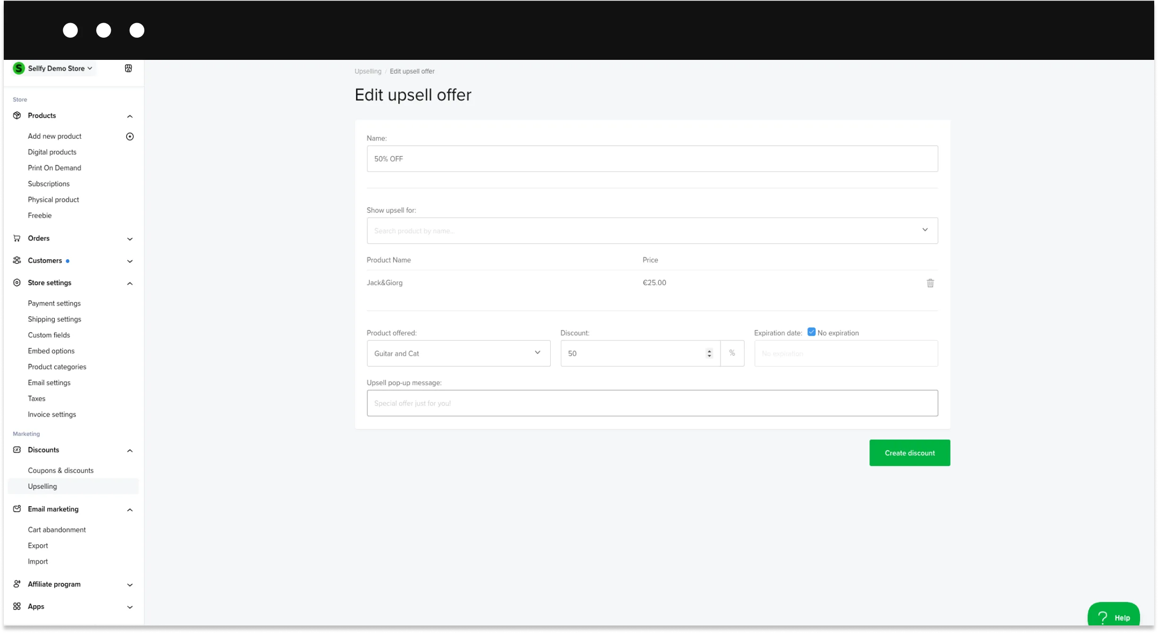Screen dimensions: 1158x633
Task: Collapse the Store settings chevron
Action: point(130,284)
